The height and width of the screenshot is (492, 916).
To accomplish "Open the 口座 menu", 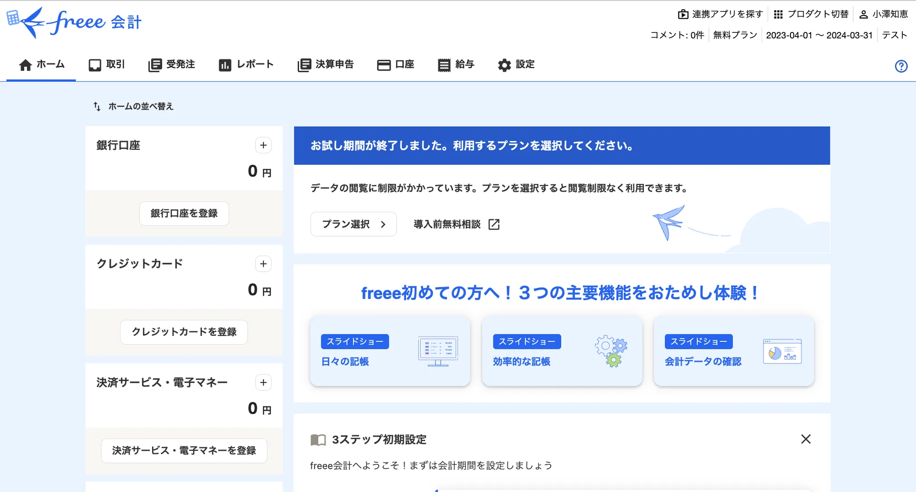I will (x=395, y=65).
